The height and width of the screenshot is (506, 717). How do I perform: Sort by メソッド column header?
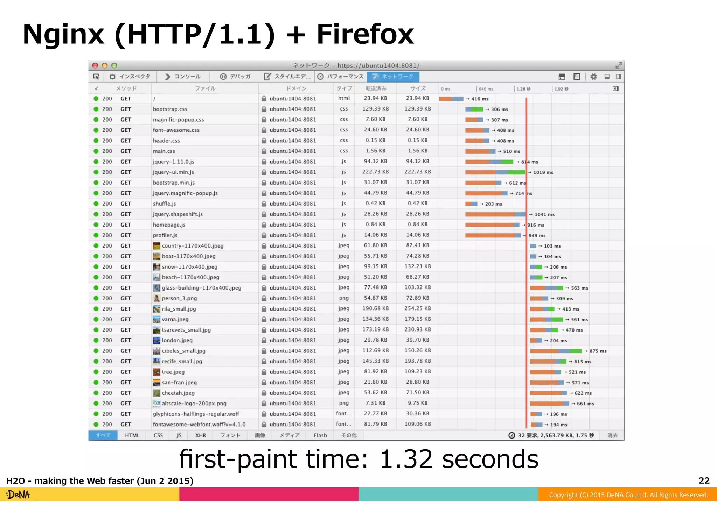click(x=126, y=88)
